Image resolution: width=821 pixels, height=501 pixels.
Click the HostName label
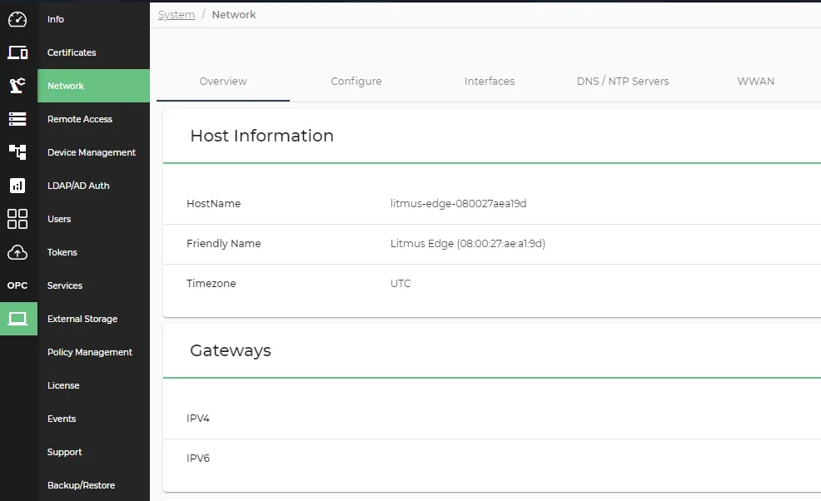pyautogui.click(x=214, y=204)
